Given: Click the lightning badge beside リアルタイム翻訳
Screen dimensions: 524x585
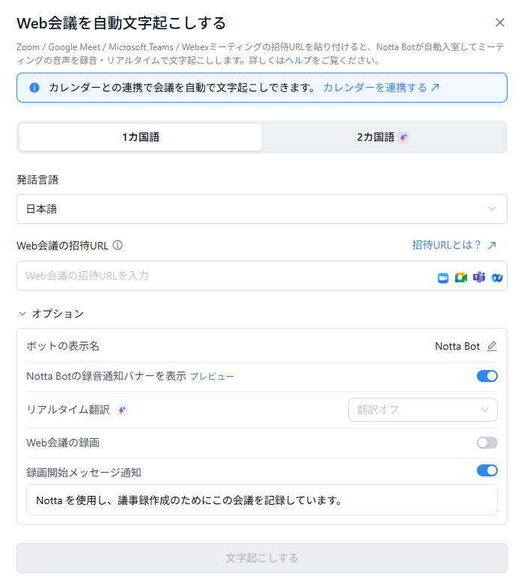Looking at the screenshot, I should (122, 410).
